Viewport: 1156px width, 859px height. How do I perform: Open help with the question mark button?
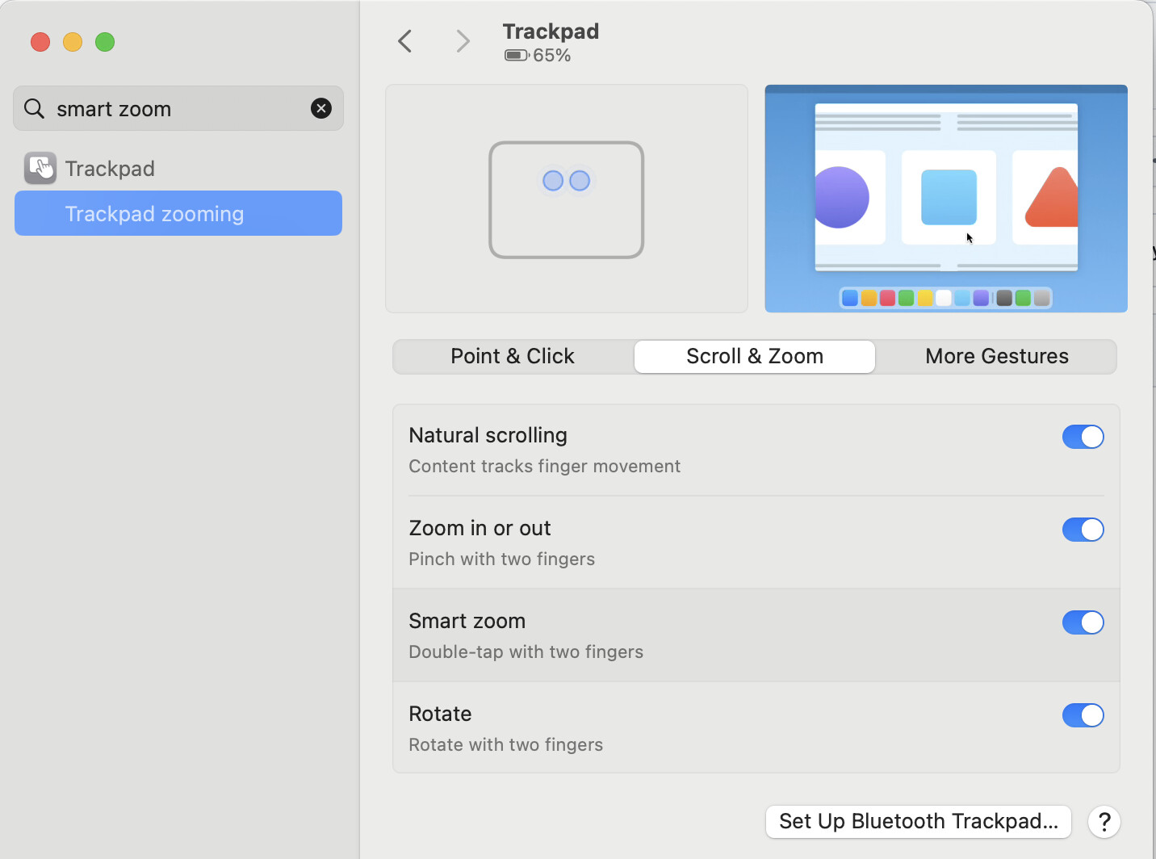tap(1104, 822)
